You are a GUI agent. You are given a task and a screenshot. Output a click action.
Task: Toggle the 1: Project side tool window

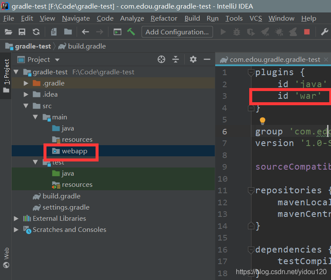pos(6,76)
